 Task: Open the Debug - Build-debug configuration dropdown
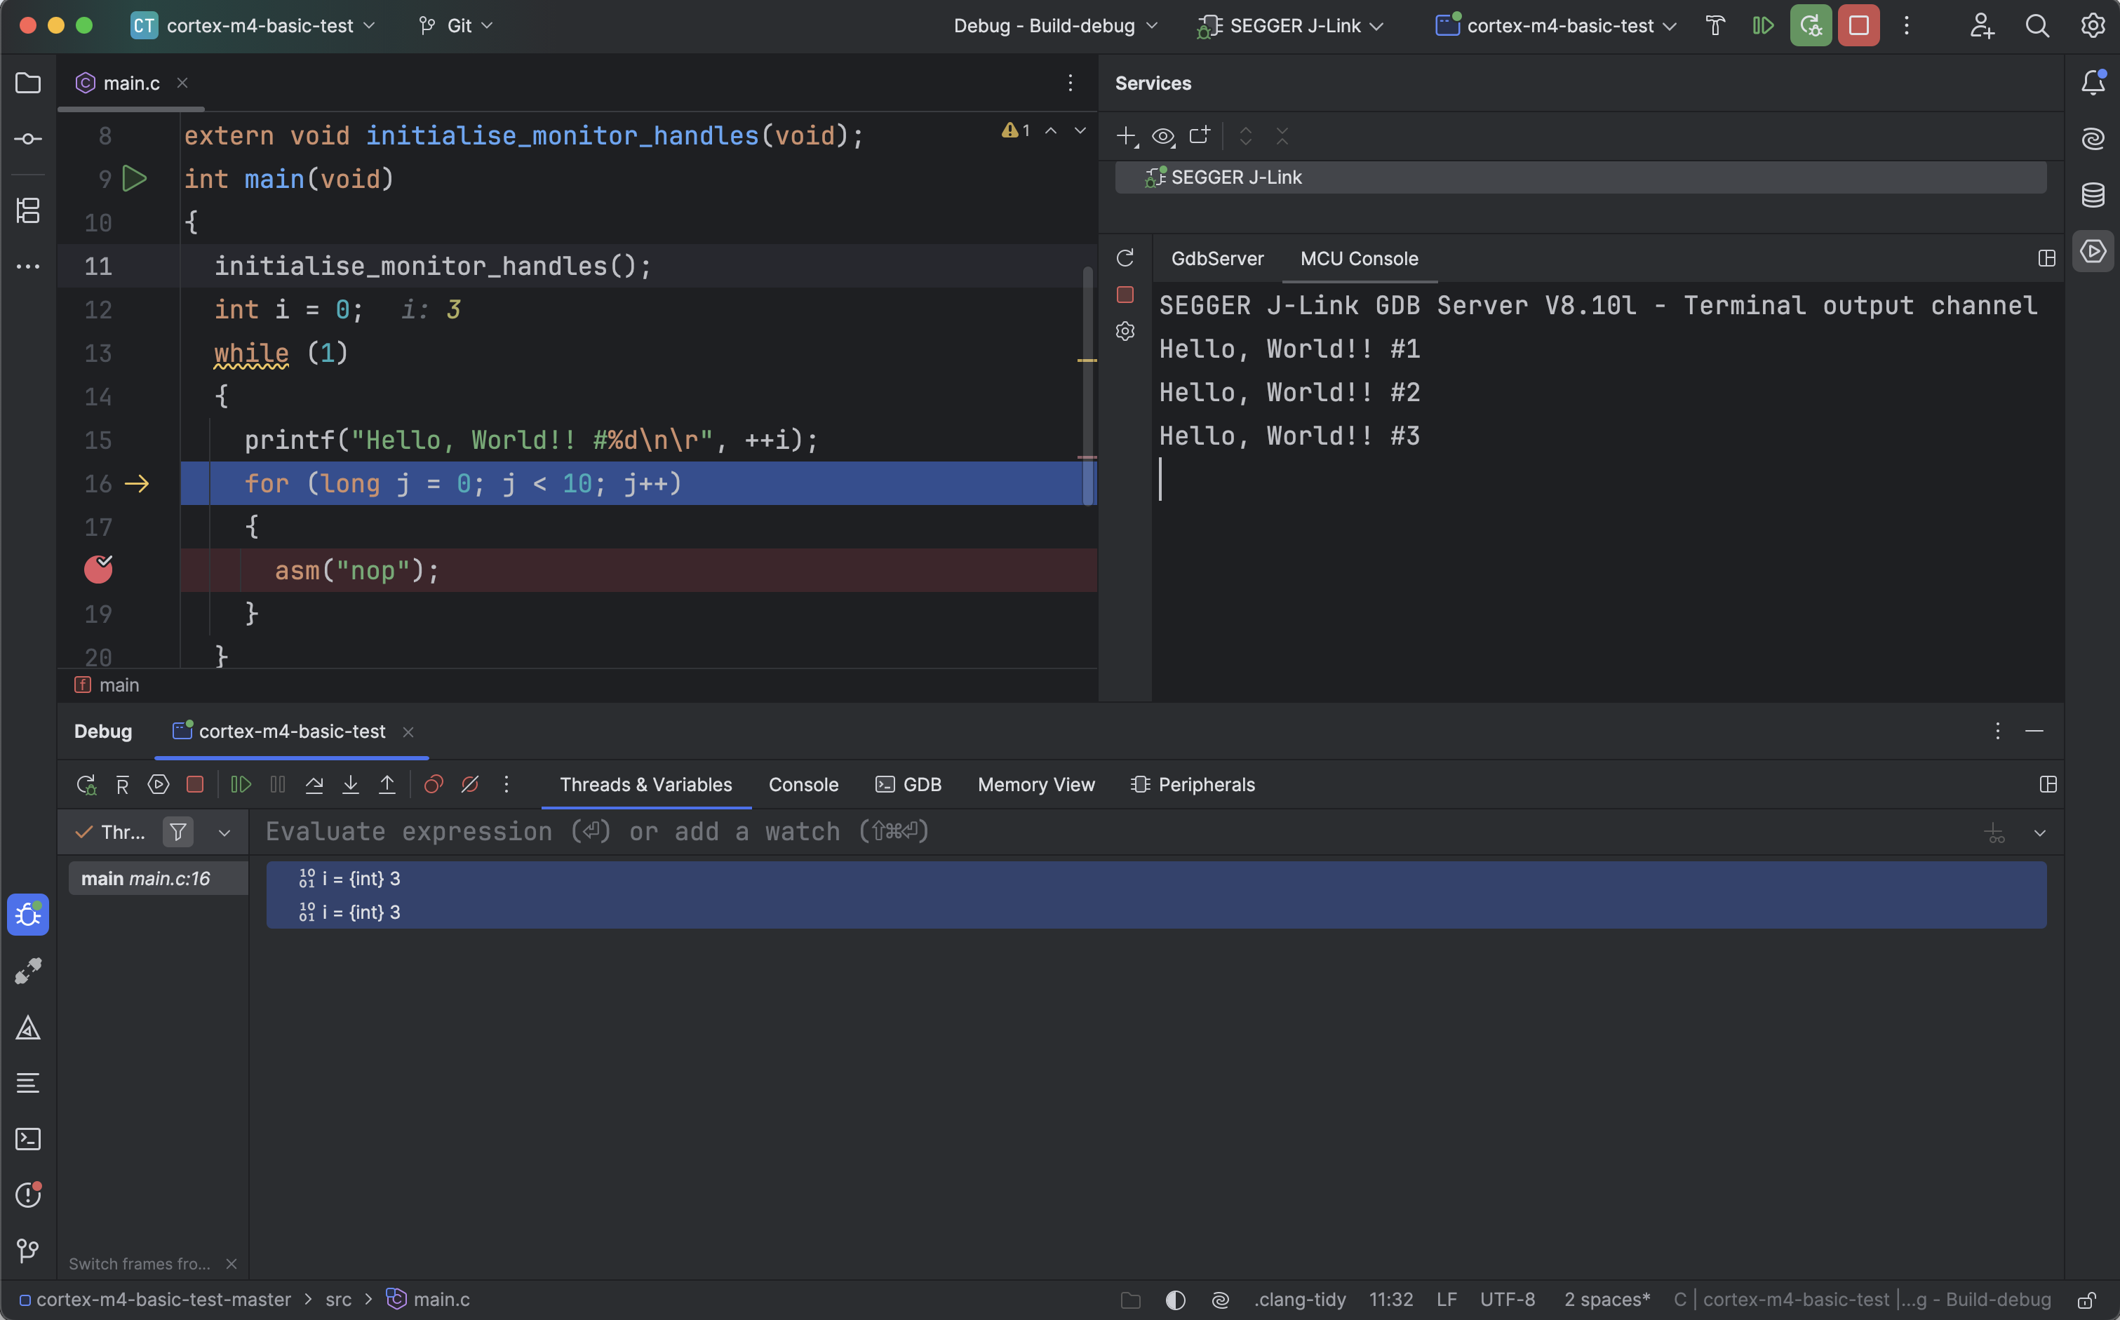coord(1055,25)
